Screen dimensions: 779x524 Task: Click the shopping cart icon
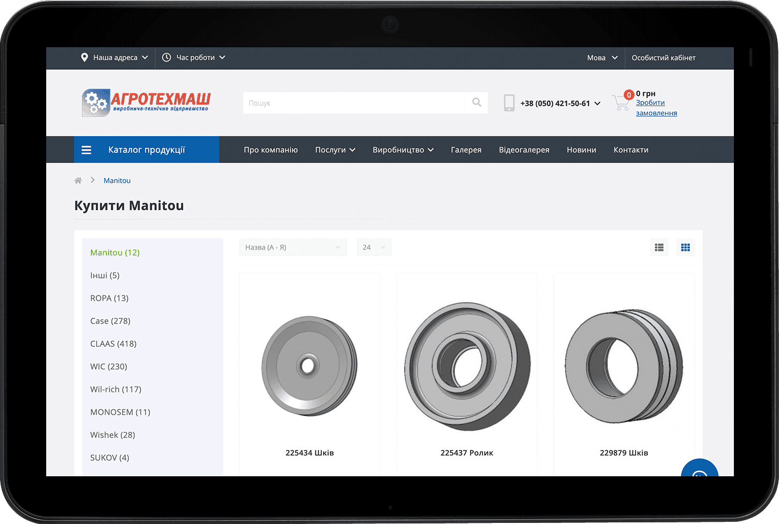(621, 102)
